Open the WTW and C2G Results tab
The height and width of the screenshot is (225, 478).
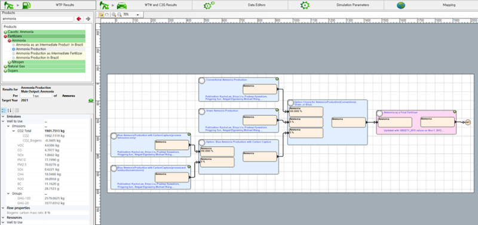point(144,5)
